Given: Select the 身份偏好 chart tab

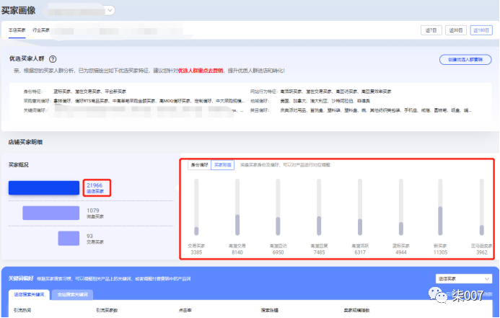Looking at the screenshot, I should click(198, 164).
